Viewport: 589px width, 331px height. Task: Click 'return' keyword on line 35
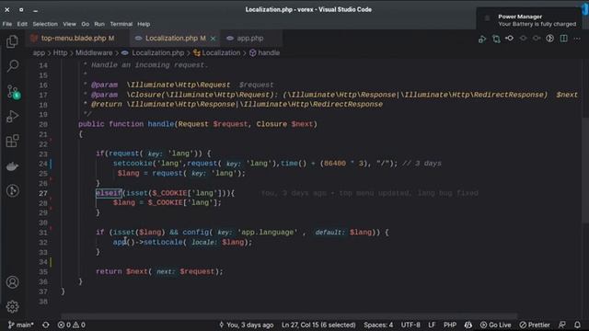pos(109,271)
